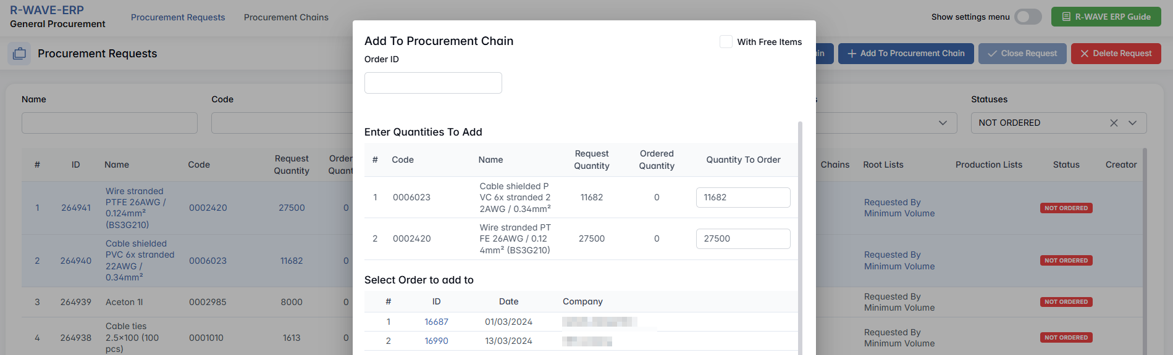Click the dialog's vertical scrollbar
Screen dimensions: 1173x355
tap(800, 234)
